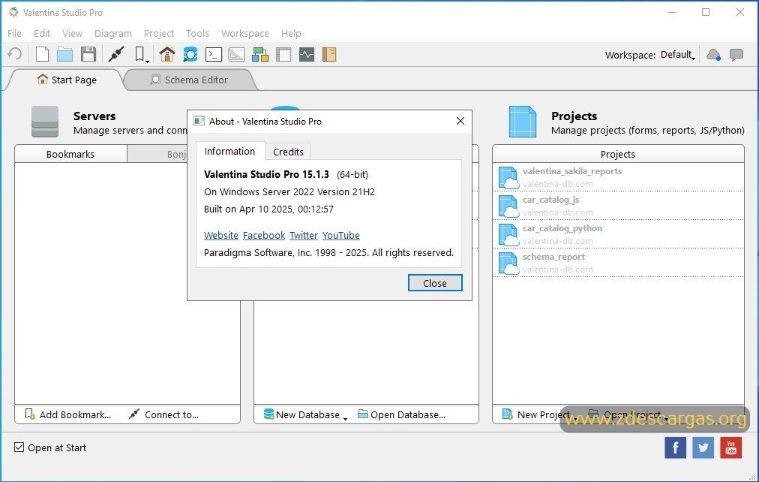Screen dimensions: 759x482
Task: Click the Twitter bird icon at bottom right
Action: pyautogui.click(x=703, y=447)
